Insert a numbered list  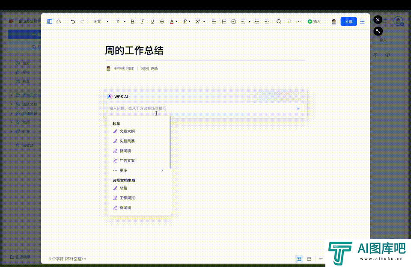(x=223, y=21)
